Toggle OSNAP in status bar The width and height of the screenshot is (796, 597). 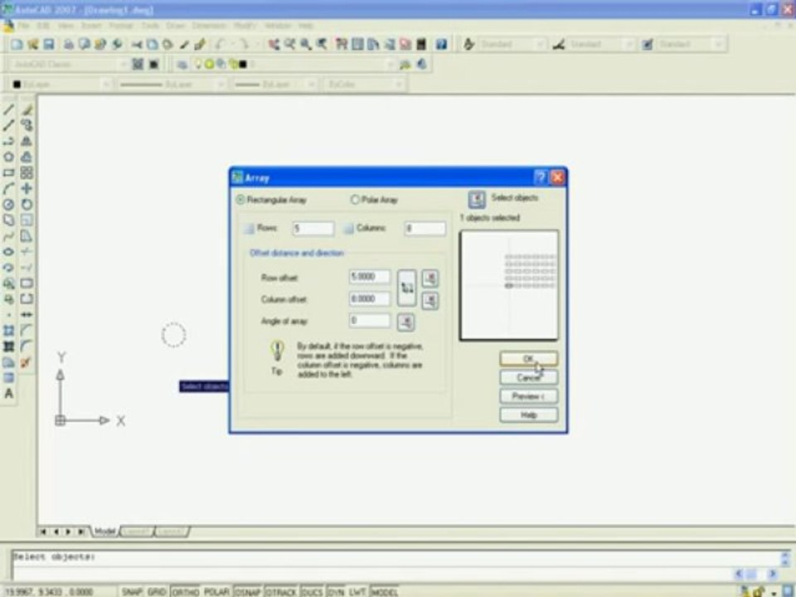[x=248, y=592]
